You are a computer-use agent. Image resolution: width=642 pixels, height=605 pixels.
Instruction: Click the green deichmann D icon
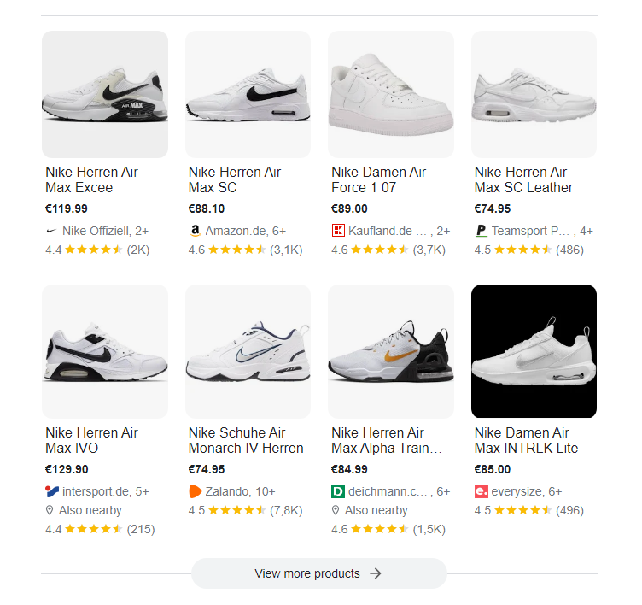click(338, 491)
